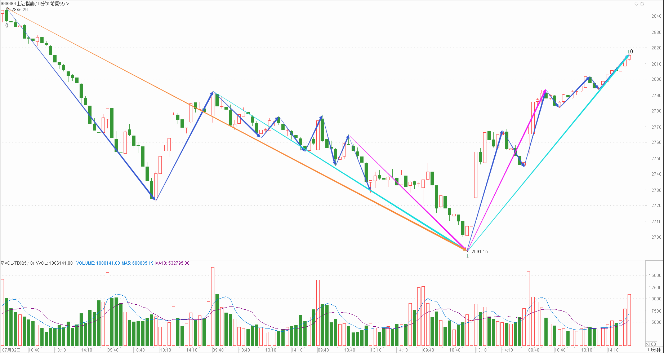Click the 2691.15 low price marker
Viewport: 664px width, 353px height.
click(x=480, y=252)
